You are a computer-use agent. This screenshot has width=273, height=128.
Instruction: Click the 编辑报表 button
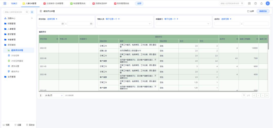click(x=263, y=11)
